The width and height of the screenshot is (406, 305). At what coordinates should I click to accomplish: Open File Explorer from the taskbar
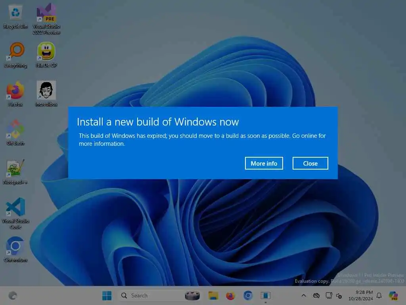pos(213,295)
